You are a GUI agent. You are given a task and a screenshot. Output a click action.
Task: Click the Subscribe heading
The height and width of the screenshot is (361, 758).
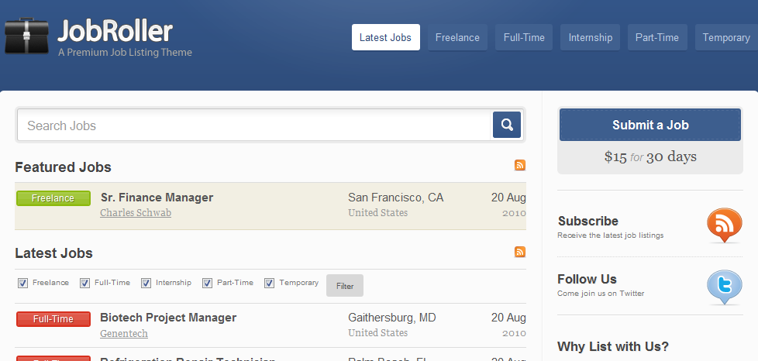pos(587,221)
